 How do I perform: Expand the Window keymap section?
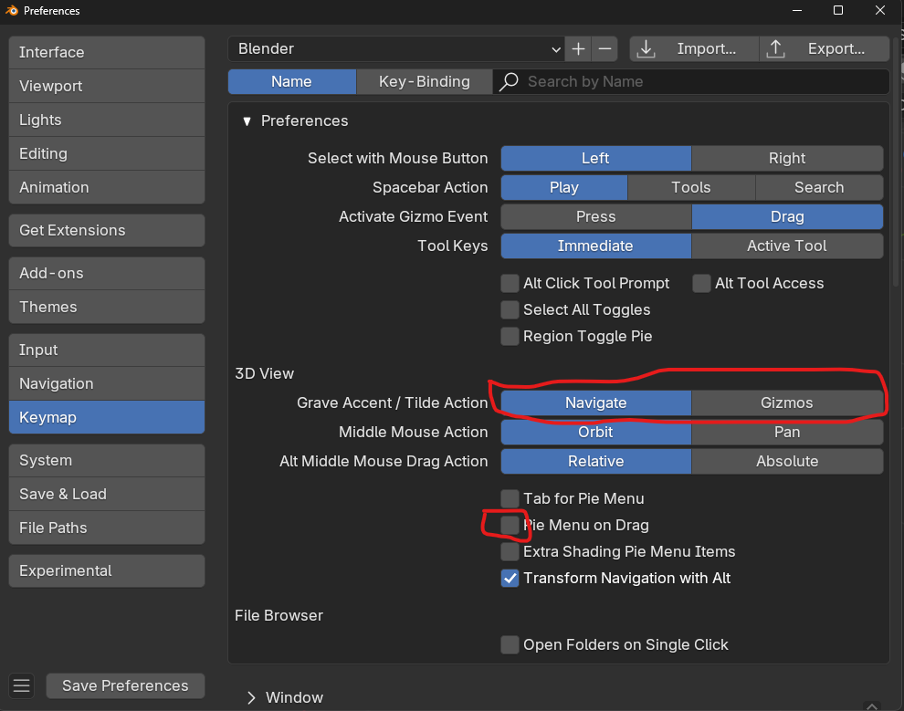click(x=251, y=697)
